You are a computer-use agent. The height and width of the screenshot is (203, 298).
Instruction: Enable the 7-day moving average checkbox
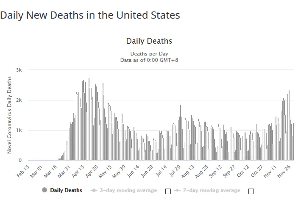pos(251,191)
